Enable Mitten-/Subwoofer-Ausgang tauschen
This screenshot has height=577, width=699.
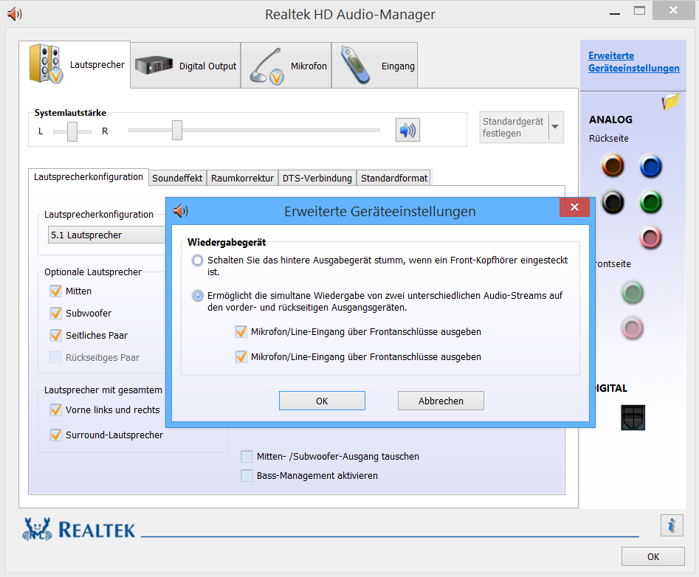pos(247,456)
